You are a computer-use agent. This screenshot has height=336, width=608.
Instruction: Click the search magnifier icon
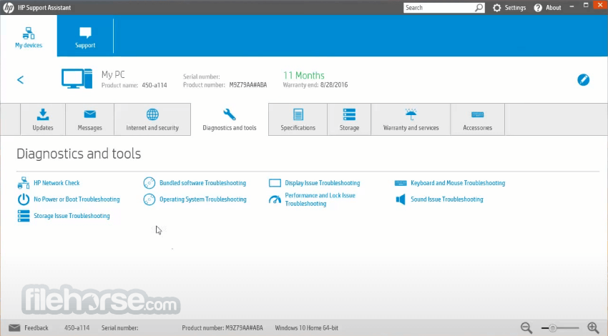(479, 7)
